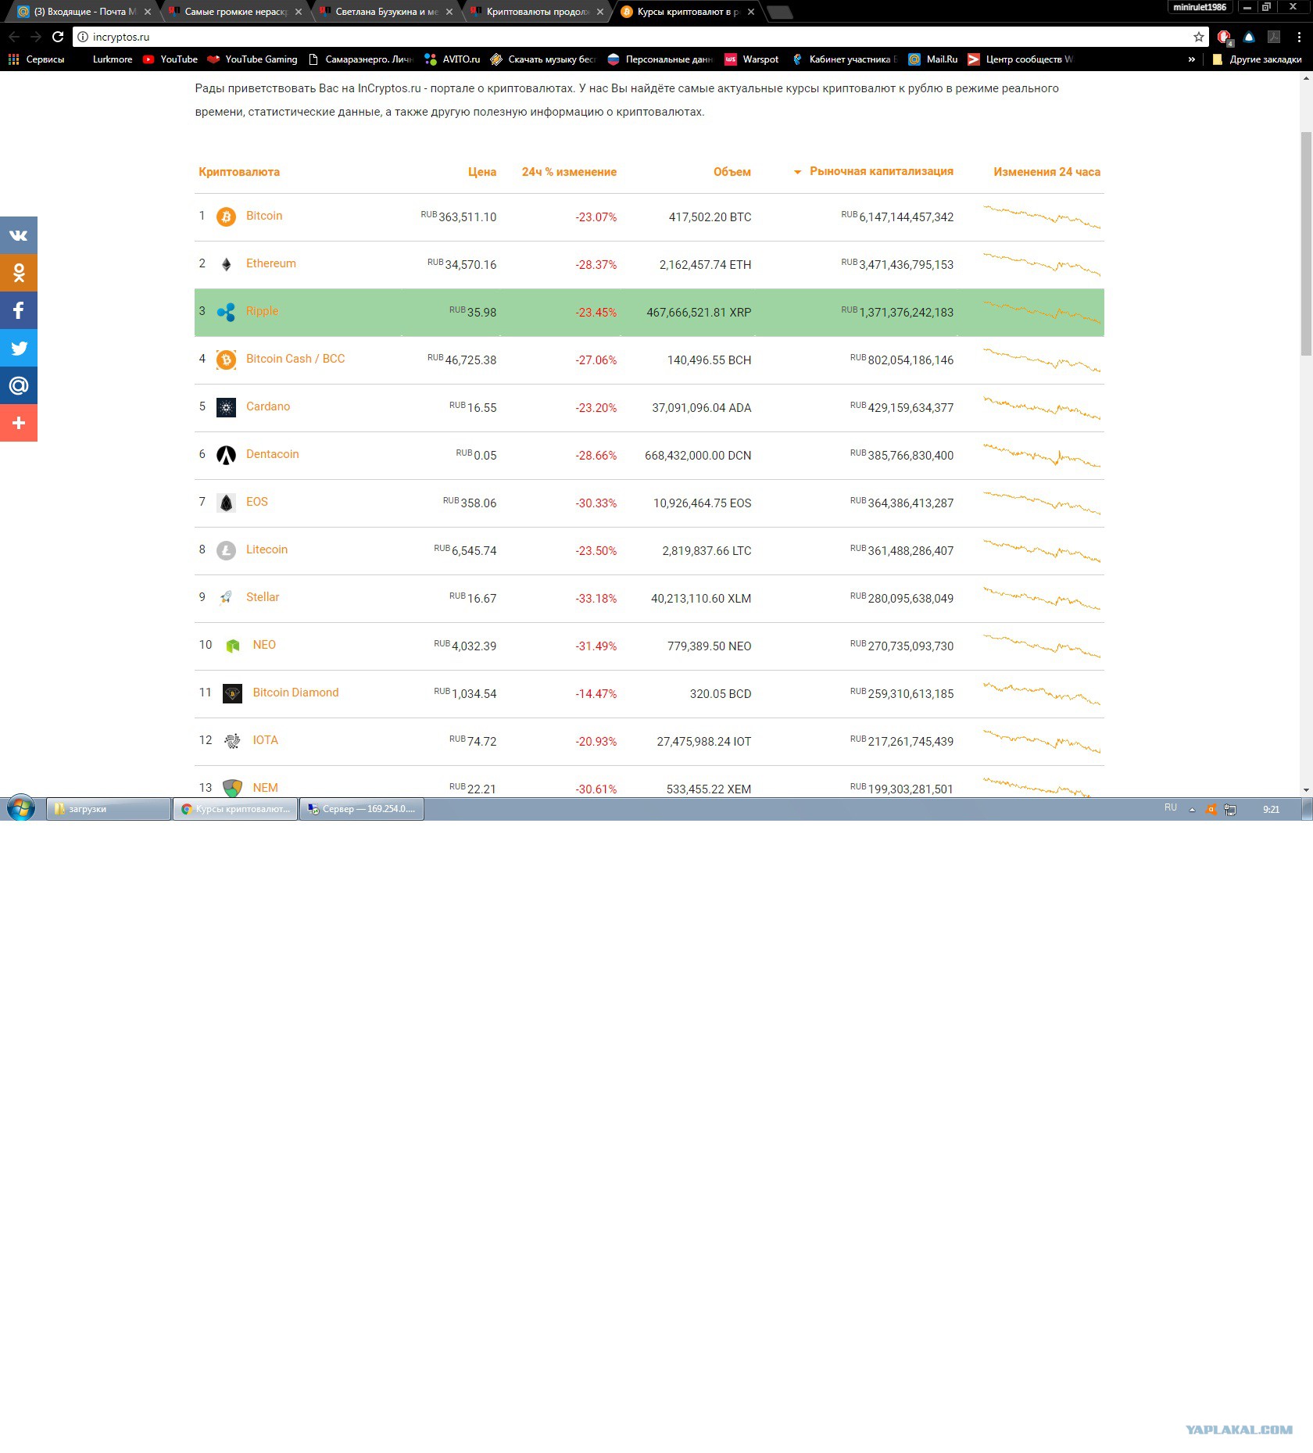This screenshot has height=1453, width=1313.
Task: Click the address bar with incryptos.ru
Action: click(x=641, y=37)
